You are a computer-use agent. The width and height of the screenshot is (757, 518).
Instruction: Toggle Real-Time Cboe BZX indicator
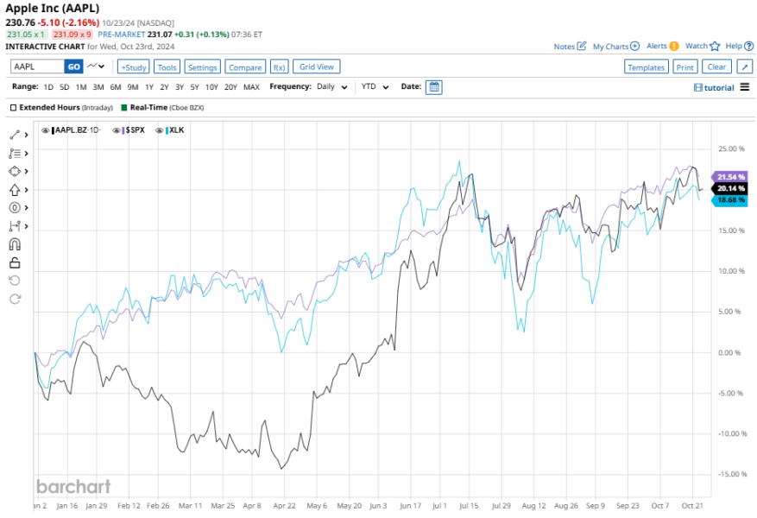click(x=124, y=108)
